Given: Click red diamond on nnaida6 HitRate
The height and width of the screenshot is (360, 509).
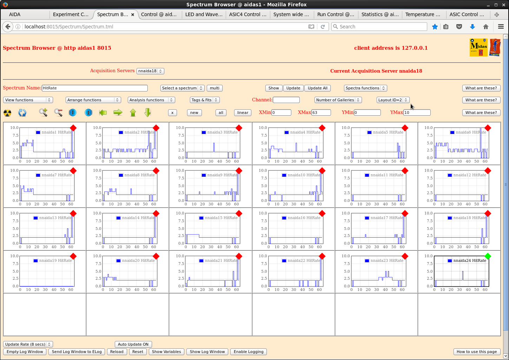Looking at the screenshot, I should pos(488,128).
